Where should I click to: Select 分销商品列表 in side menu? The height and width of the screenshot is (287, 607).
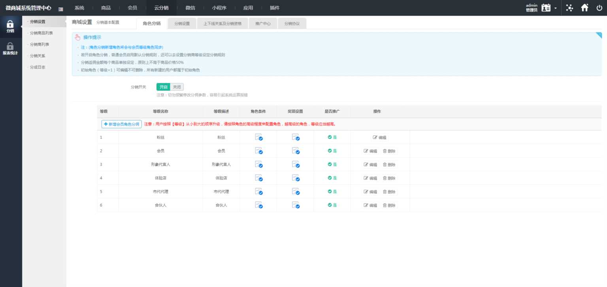(41, 33)
